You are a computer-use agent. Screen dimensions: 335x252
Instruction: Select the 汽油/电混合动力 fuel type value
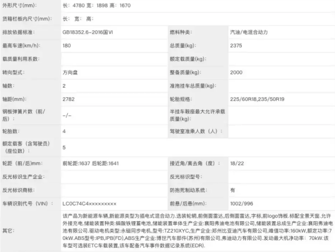coord(249,32)
